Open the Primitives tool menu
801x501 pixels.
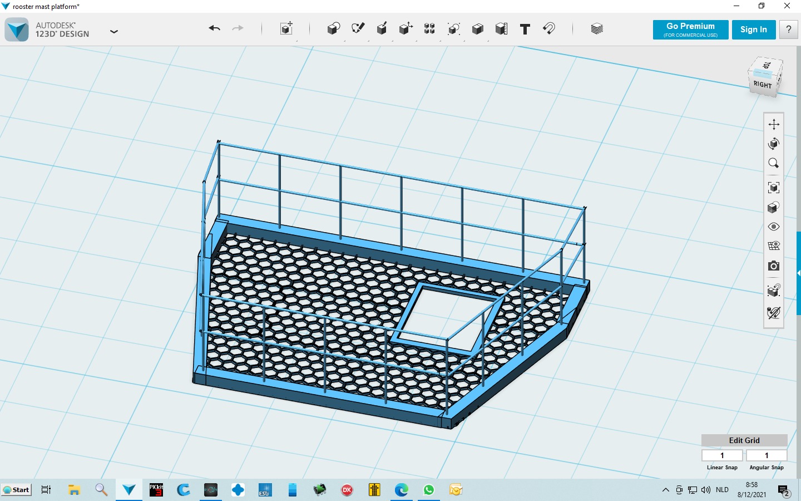(334, 28)
